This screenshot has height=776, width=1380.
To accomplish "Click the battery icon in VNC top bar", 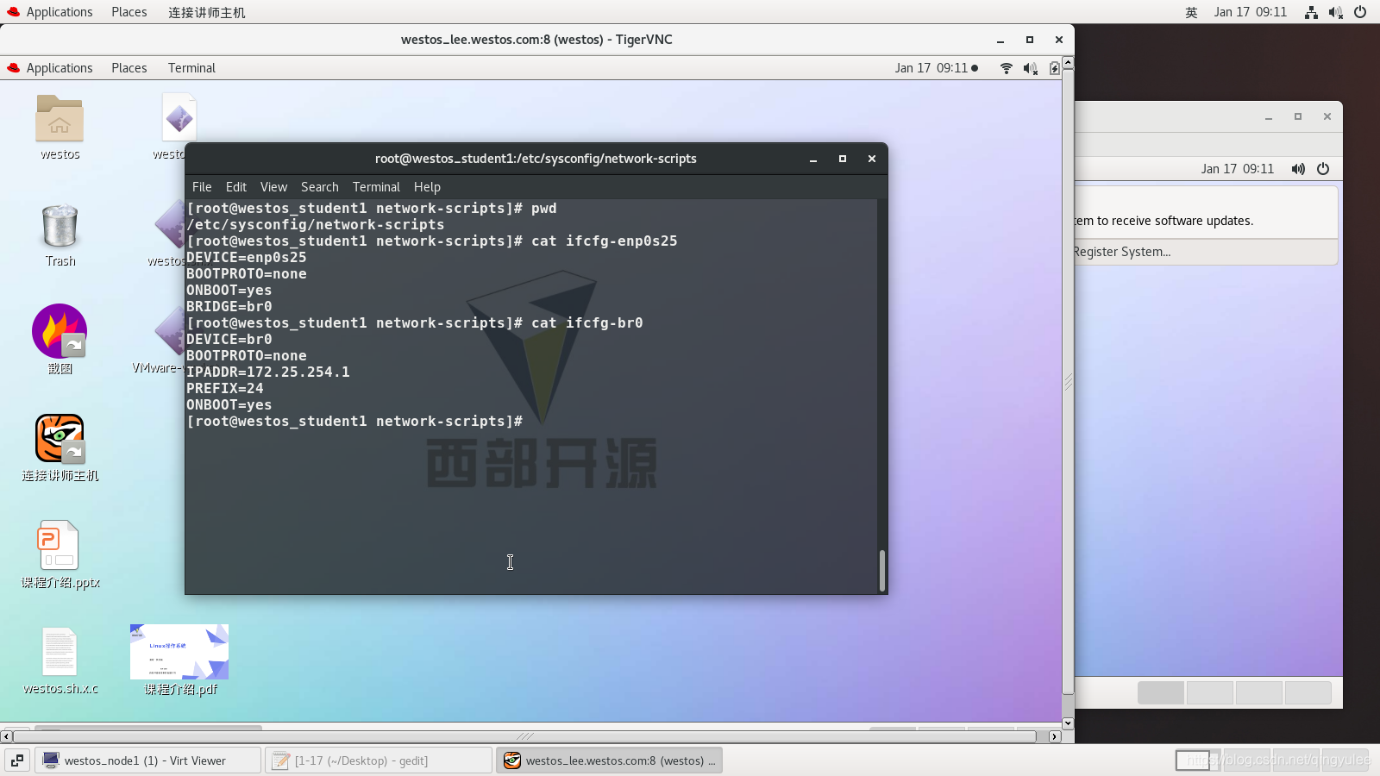I will pyautogui.click(x=1054, y=68).
